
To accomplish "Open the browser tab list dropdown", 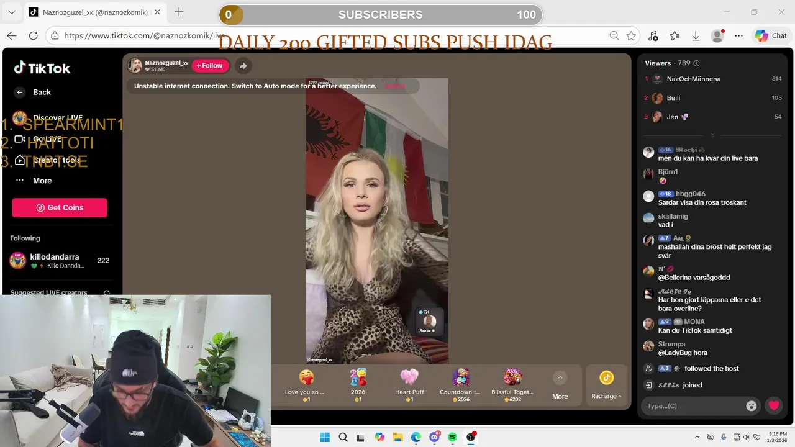I will (11, 12).
